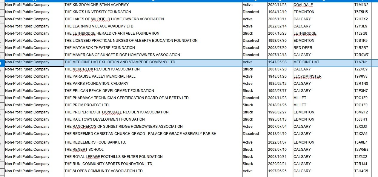
Task: Select Struck status of Lethbridge Herald Foundation
Action: 255,33
